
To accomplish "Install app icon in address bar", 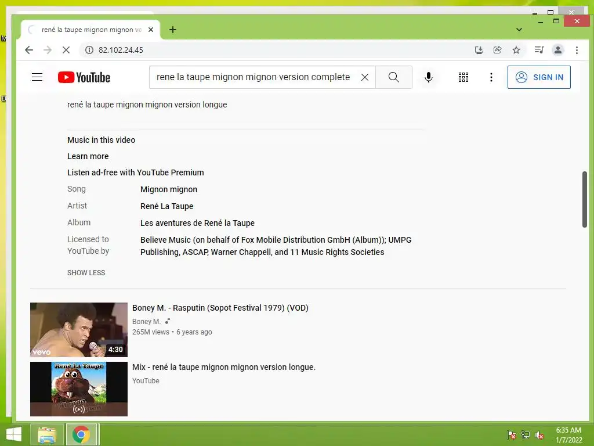I will pos(479,50).
